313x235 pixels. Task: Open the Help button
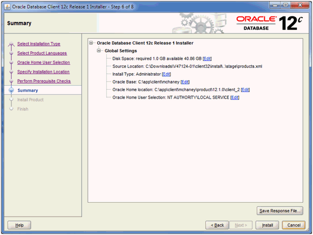[x=19, y=225]
